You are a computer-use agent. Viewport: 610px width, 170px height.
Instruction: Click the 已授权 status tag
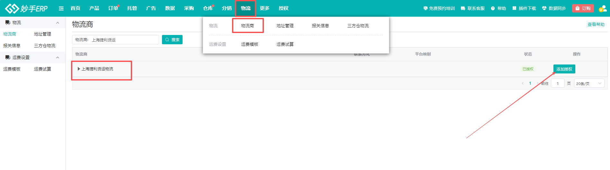click(528, 69)
